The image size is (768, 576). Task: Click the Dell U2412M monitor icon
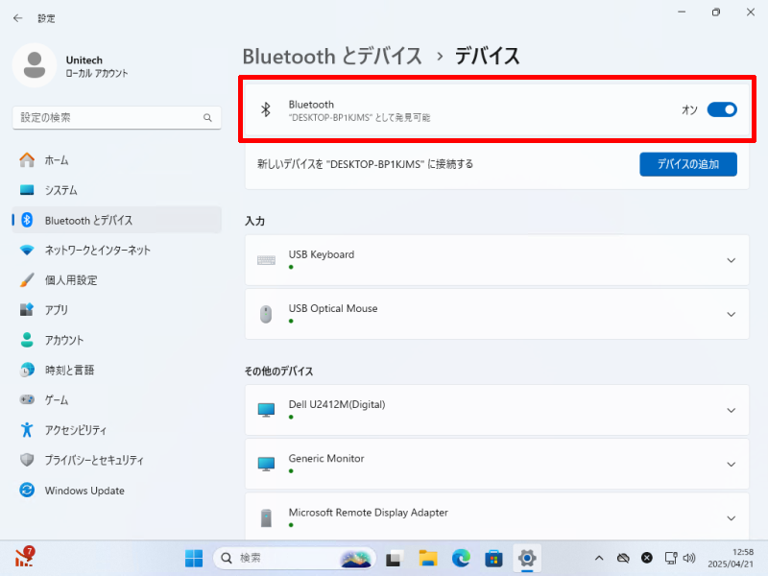point(266,410)
